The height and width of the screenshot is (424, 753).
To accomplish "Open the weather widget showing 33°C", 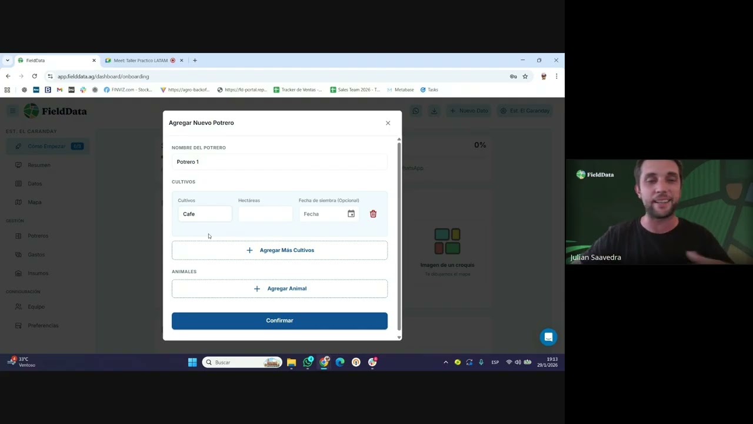I will pyautogui.click(x=21, y=362).
